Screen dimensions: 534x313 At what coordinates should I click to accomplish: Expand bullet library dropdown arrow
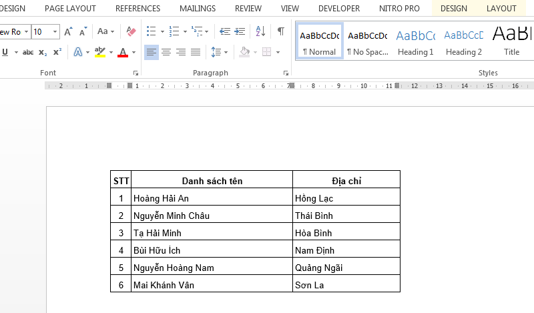162,31
